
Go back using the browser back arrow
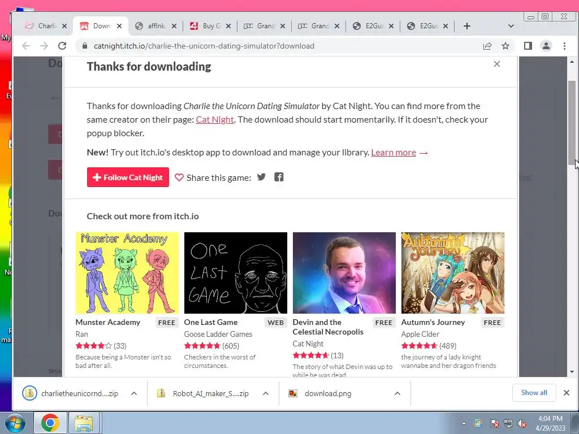(26, 46)
